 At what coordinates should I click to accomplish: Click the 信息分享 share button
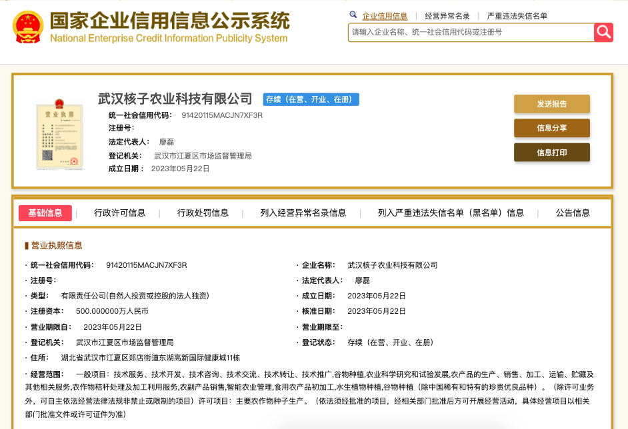[551, 128]
